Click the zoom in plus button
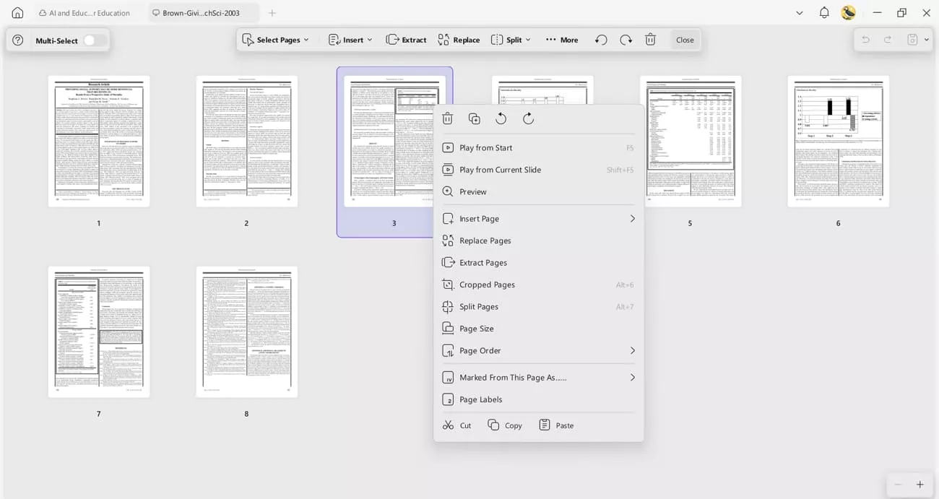Screen dimensions: 939x499 click(x=919, y=485)
